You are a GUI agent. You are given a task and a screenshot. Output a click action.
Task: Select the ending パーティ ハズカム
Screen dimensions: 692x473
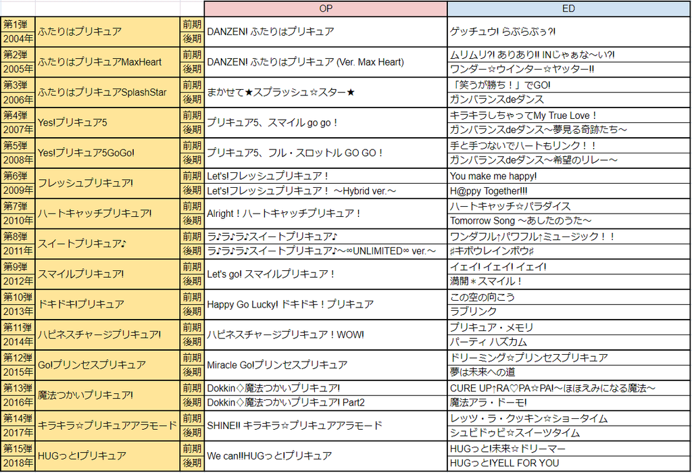click(568, 343)
